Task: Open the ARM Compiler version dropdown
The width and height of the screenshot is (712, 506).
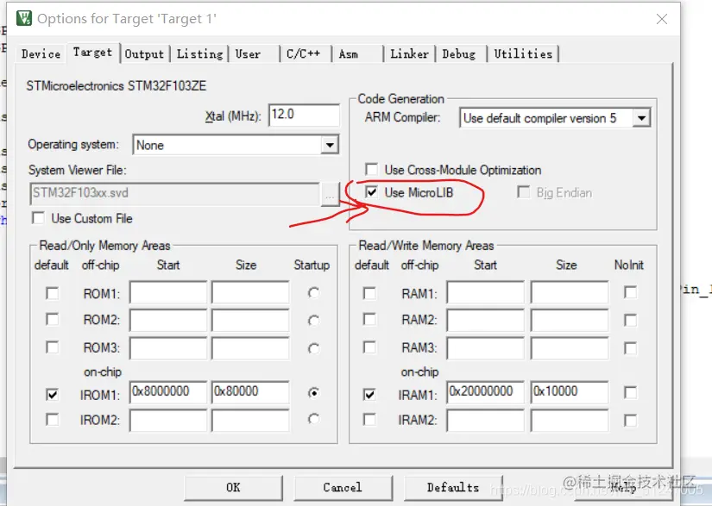Action: pyautogui.click(x=641, y=118)
